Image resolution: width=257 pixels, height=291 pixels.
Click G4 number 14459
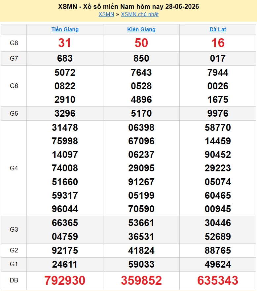click(218, 141)
